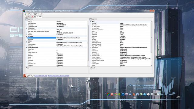194x109 pixels.
Task: Collapse the 5. Uncategorized category
Action: coord(26,48)
